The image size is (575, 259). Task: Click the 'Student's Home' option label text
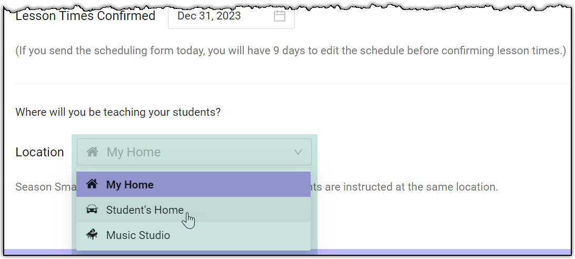(x=145, y=210)
